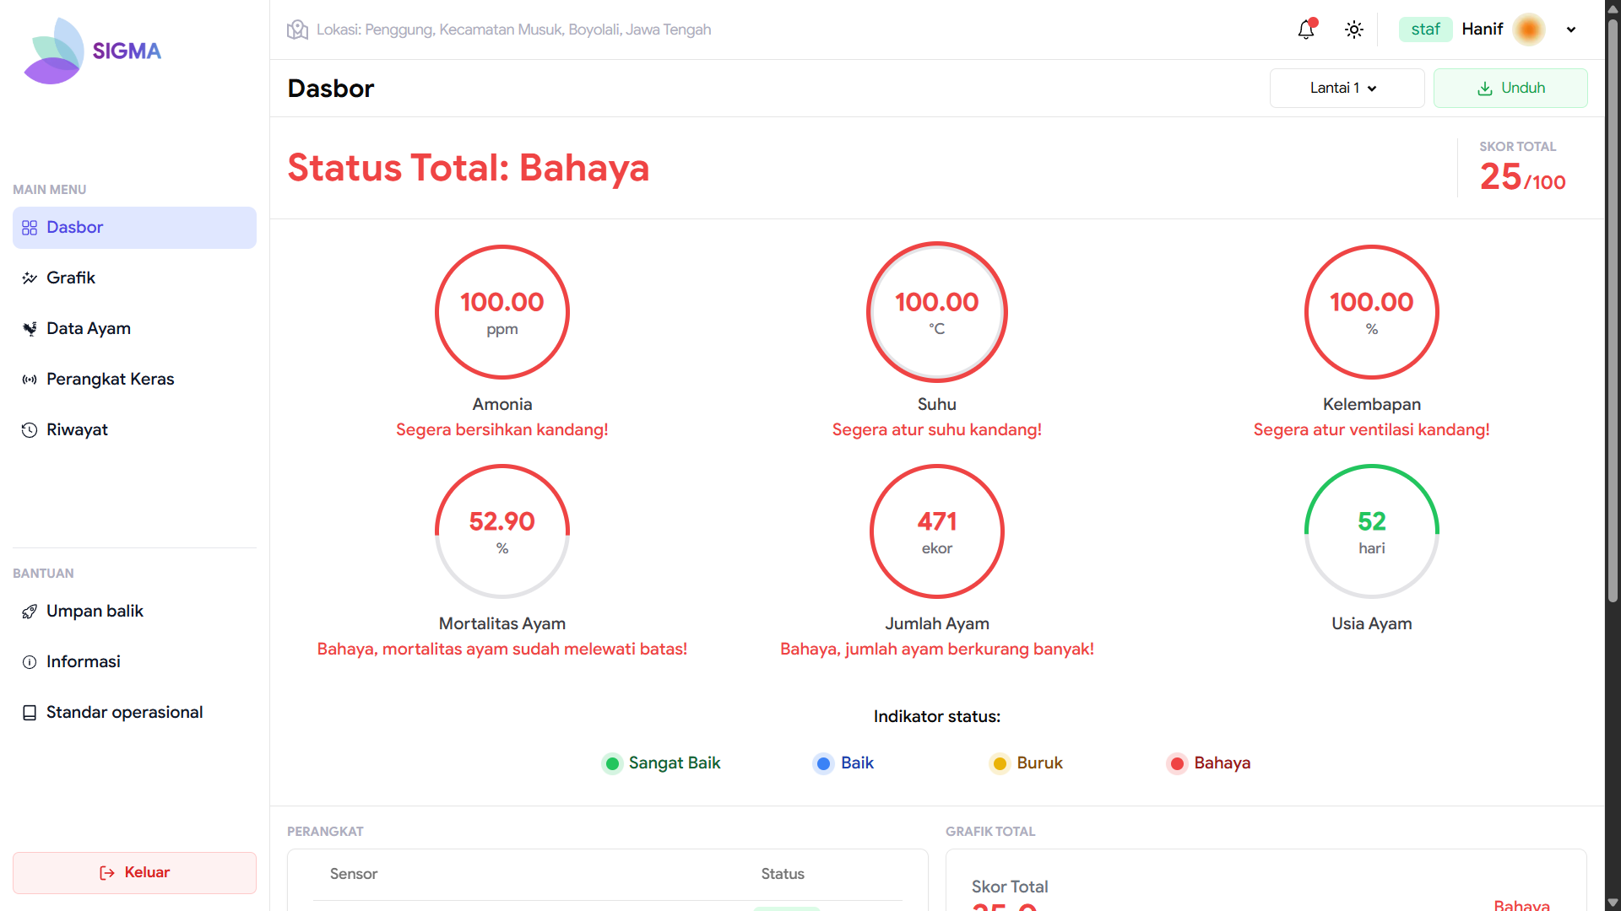Click the scrollbar down arrow on the right
This screenshot has width=1621, height=911.
1612,901
